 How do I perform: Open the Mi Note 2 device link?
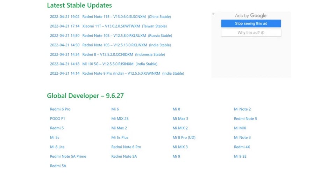click(242, 109)
